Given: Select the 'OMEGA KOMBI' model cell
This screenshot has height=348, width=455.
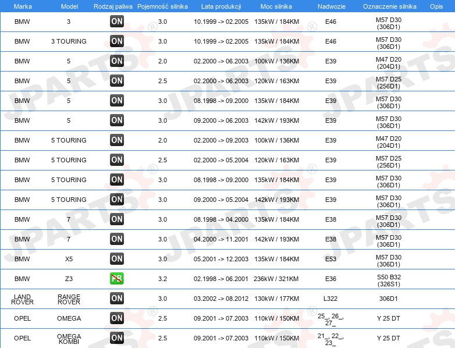Looking at the screenshot, I should click(x=69, y=339).
